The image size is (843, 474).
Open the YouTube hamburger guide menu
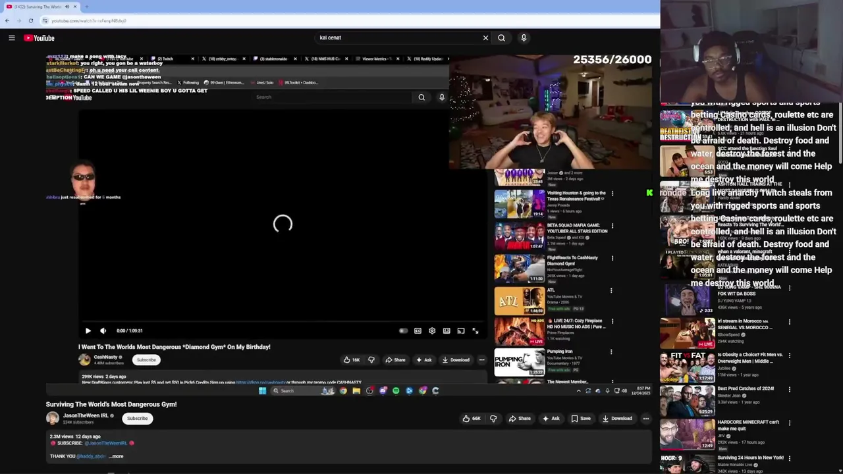[x=12, y=38]
